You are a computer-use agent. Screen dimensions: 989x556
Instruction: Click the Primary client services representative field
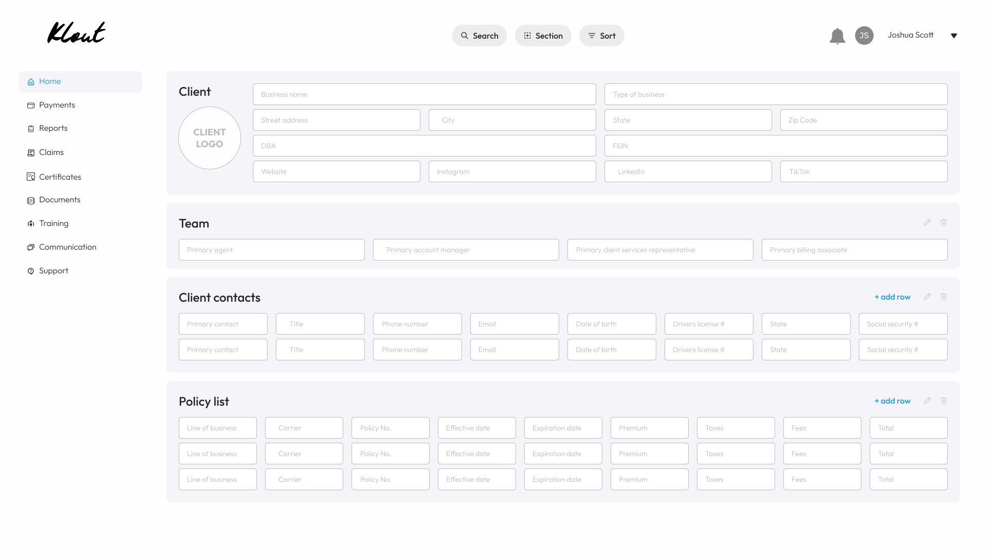click(x=660, y=250)
